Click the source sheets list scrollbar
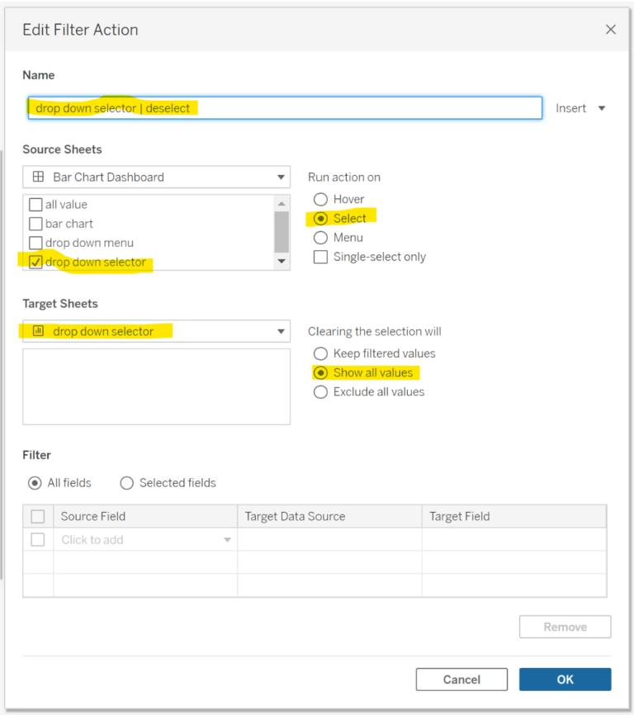 pyautogui.click(x=283, y=234)
